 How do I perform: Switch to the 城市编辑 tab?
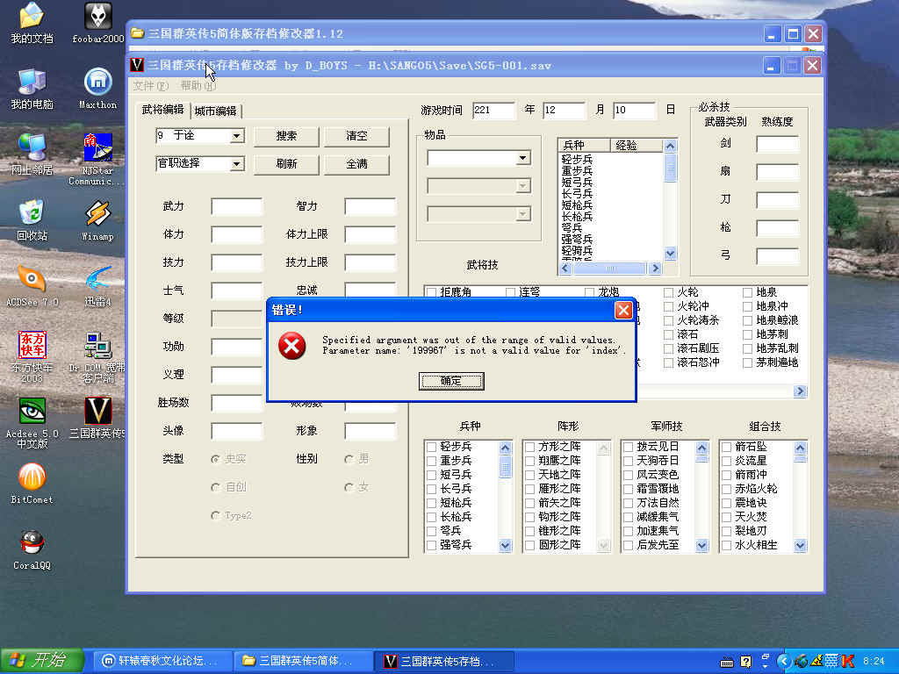[x=215, y=111]
